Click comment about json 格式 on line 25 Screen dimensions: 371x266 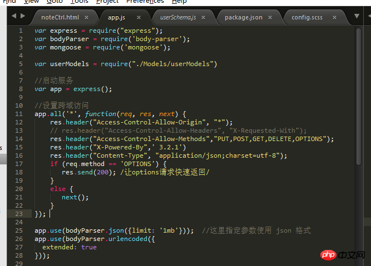tap(256, 230)
